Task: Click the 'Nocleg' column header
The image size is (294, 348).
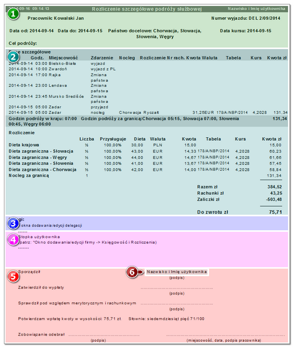Action: point(127,58)
